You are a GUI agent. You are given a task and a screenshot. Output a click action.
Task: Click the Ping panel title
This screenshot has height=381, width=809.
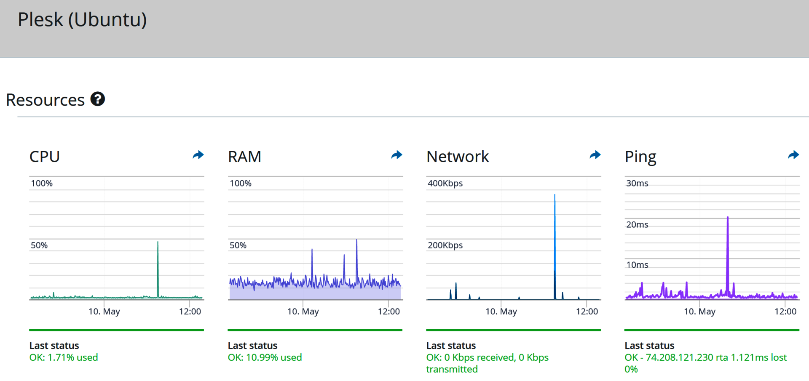pyautogui.click(x=640, y=157)
